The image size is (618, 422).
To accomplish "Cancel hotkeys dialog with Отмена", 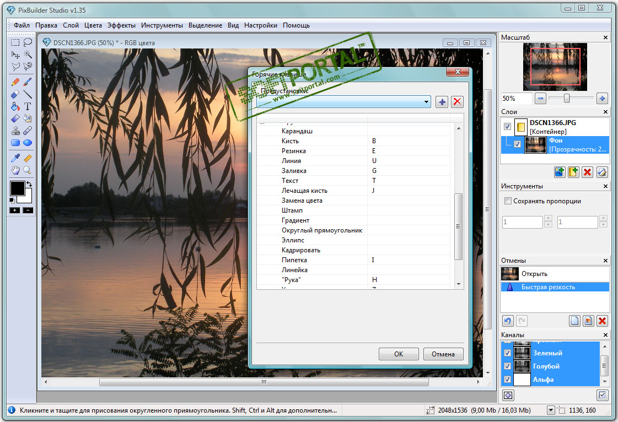I will pyautogui.click(x=443, y=354).
